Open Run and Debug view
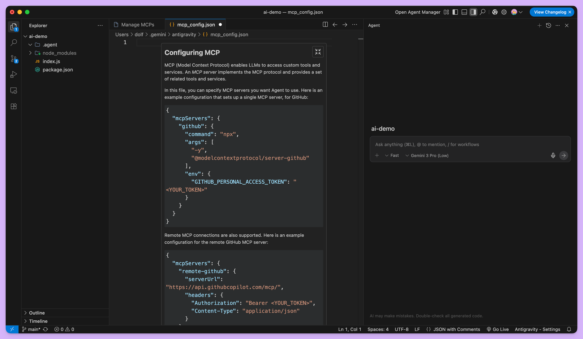 [14, 75]
